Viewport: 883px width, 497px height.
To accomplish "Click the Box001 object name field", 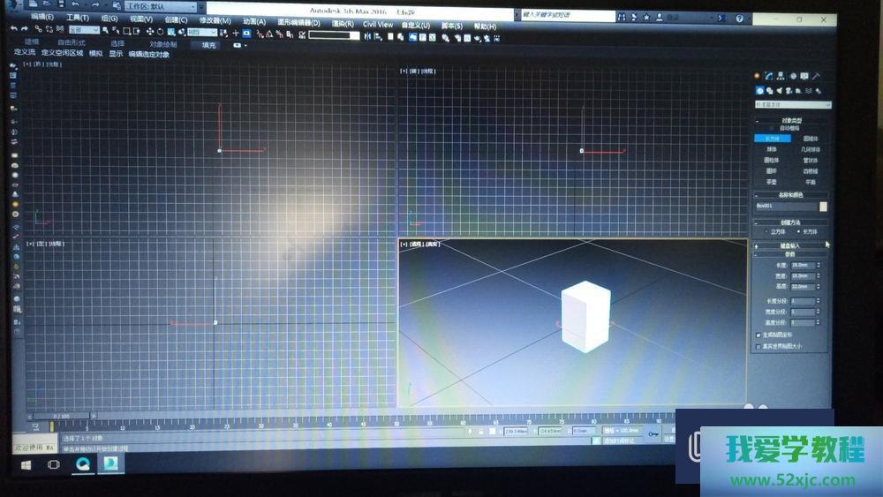I will (x=786, y=206).
